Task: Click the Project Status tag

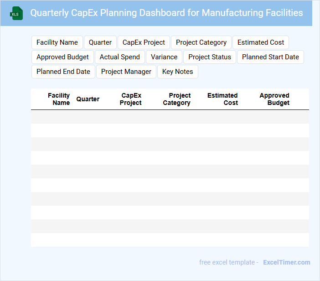Action: (210, 57)
